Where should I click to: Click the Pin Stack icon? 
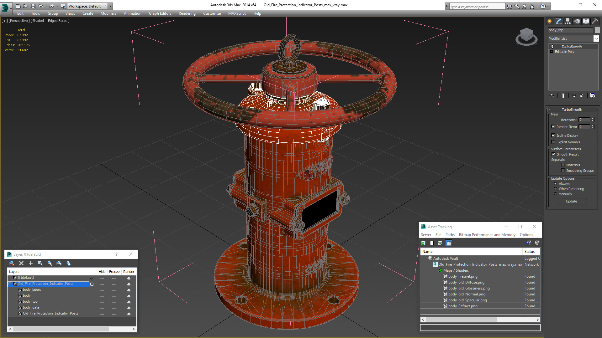[552, 95]
